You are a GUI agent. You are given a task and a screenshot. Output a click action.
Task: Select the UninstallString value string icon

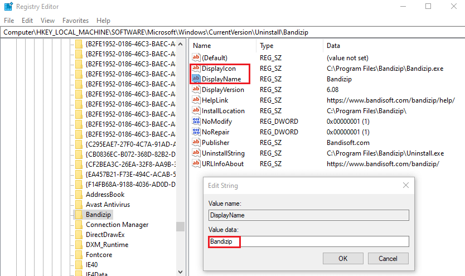pos(196,153)
